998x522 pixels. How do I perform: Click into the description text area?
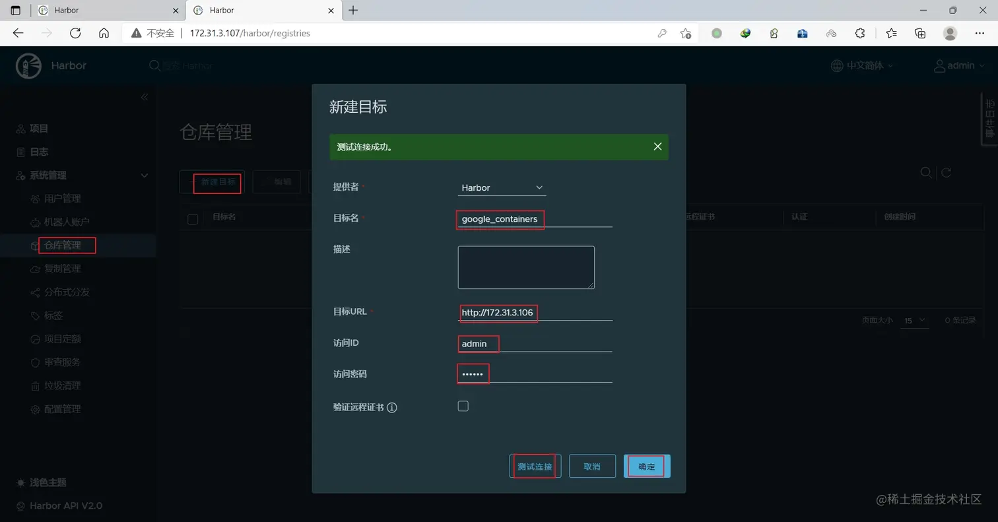tap(526, 267)
